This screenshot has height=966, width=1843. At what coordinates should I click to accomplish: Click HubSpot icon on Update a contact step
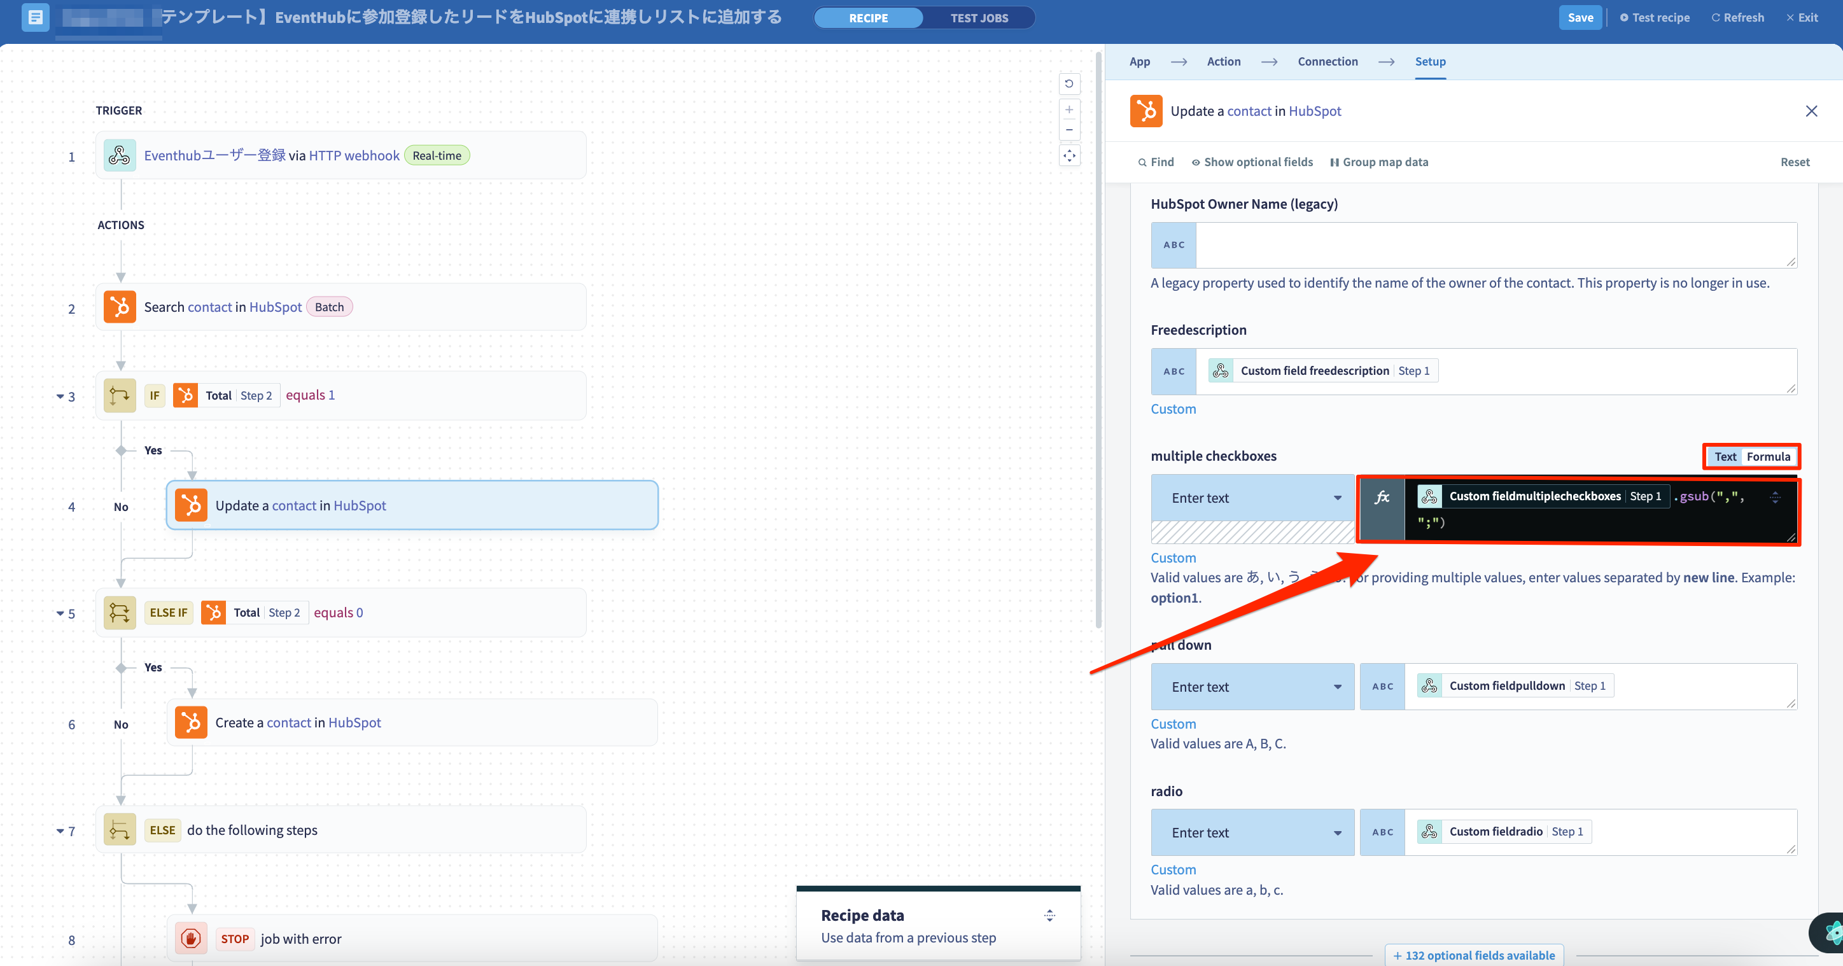point(191,505)
